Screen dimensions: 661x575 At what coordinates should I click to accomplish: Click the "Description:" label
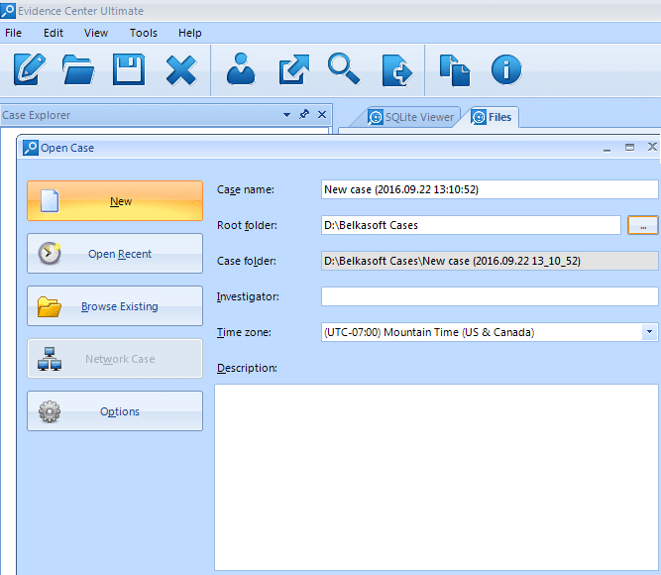pos(247,368)
